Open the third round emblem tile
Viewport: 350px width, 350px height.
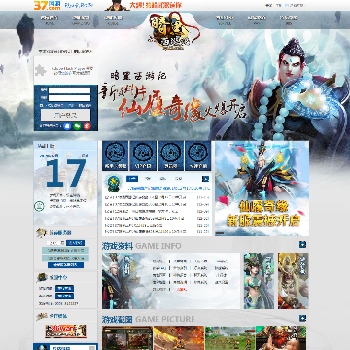pyautogui.click(x=170, y=156)
